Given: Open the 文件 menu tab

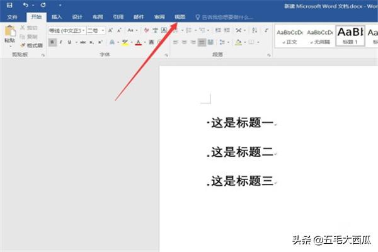Looking at the screenshot, I should (13, 17).
